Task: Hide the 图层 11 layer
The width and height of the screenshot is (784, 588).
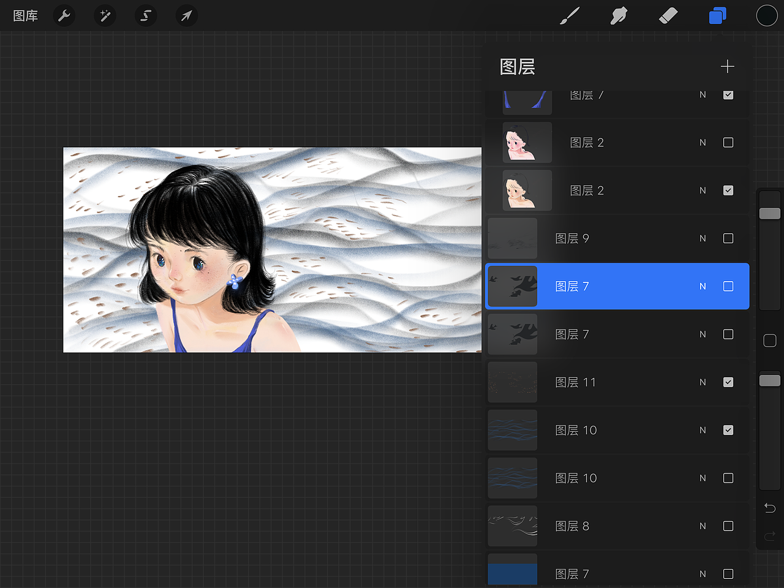Action: point(728,382)
